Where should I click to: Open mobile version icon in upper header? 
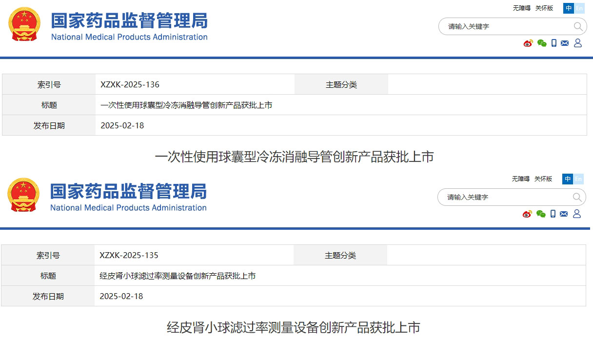coord(554,43)
